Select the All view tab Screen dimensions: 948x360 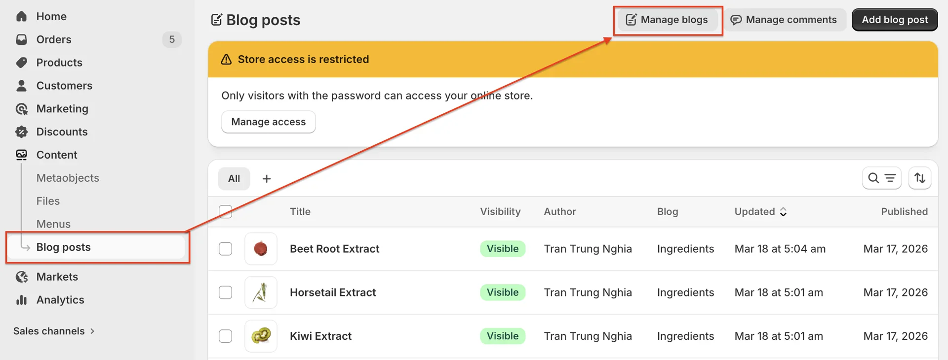coord(234,179)
